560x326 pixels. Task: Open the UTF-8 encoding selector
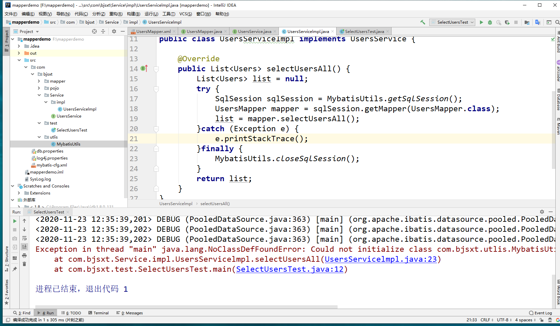tap(504, 320)
